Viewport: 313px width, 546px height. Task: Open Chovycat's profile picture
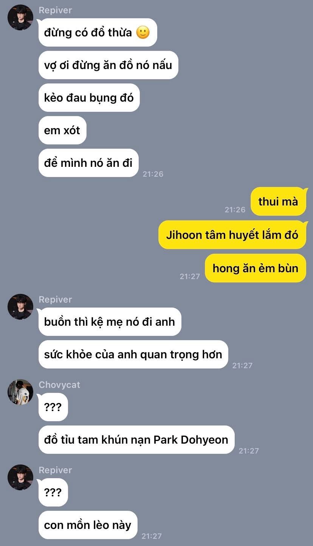coord(20,392)
